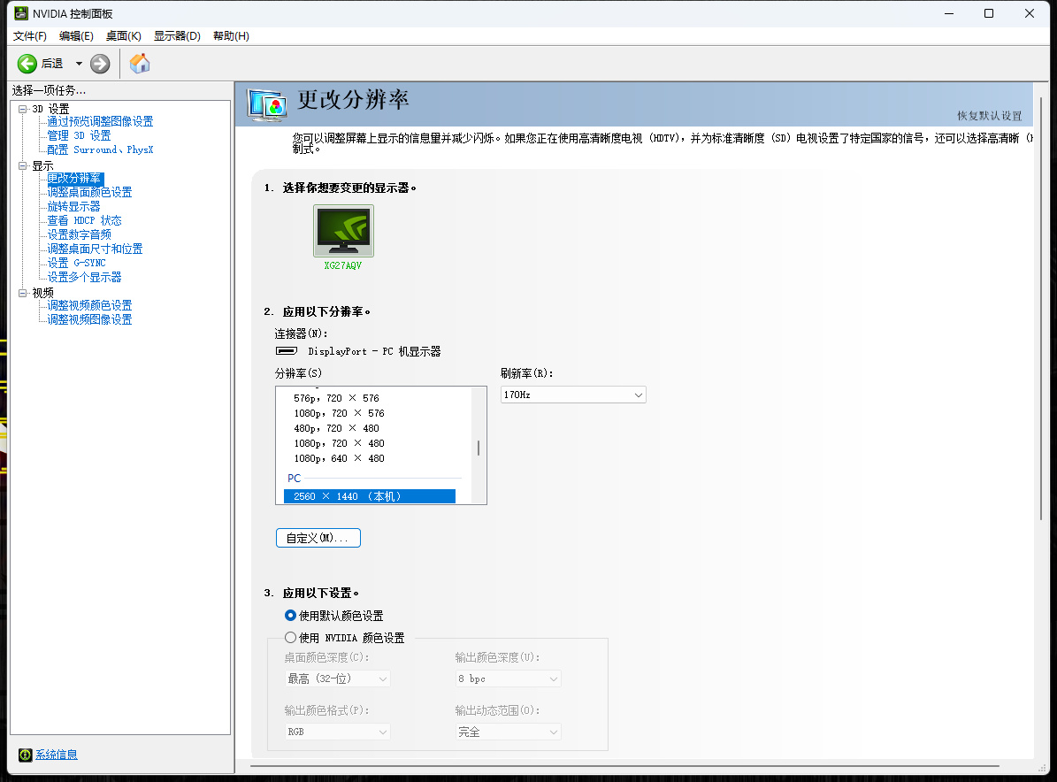
Task: Open 调整视频颜色设置
Action: point(89,305)
